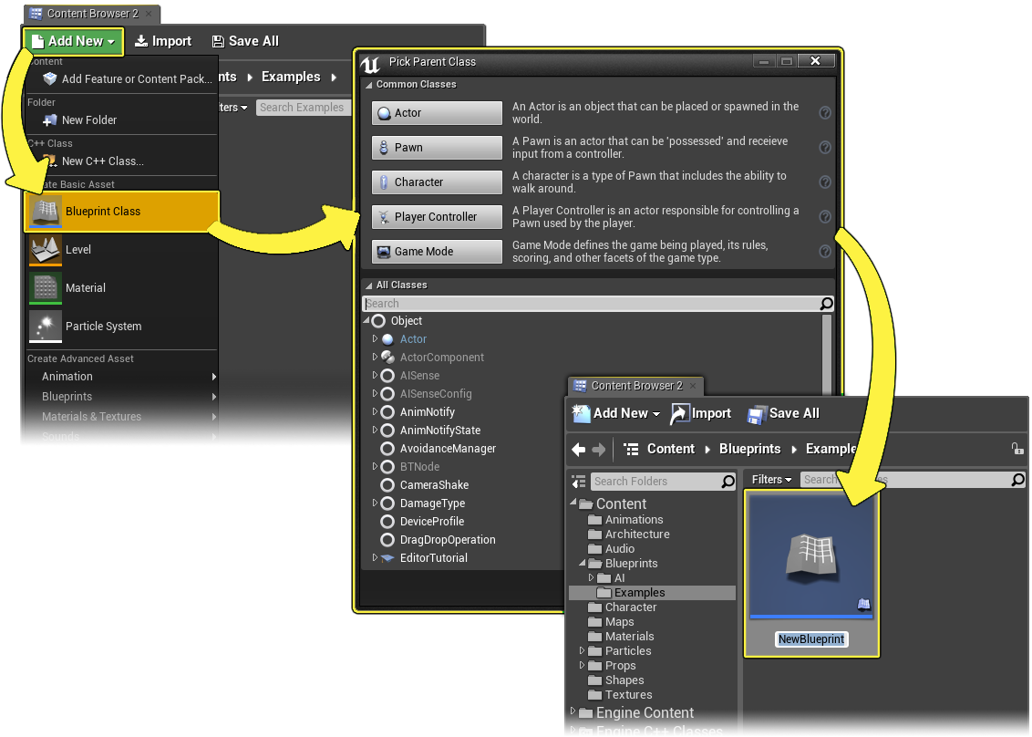1032x737 pixels.
Task: Open the Filters dropdown
Action: click(x=771, y=480)
